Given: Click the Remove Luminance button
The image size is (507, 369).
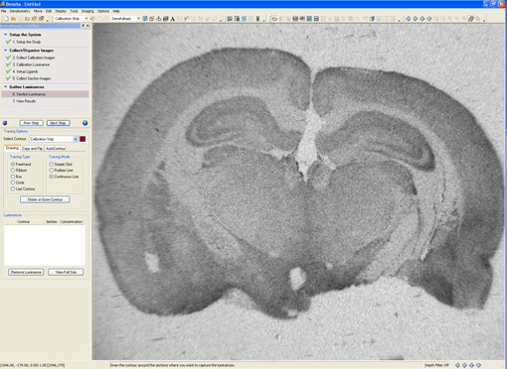Looking at the screenshot, I should (26, 272).
